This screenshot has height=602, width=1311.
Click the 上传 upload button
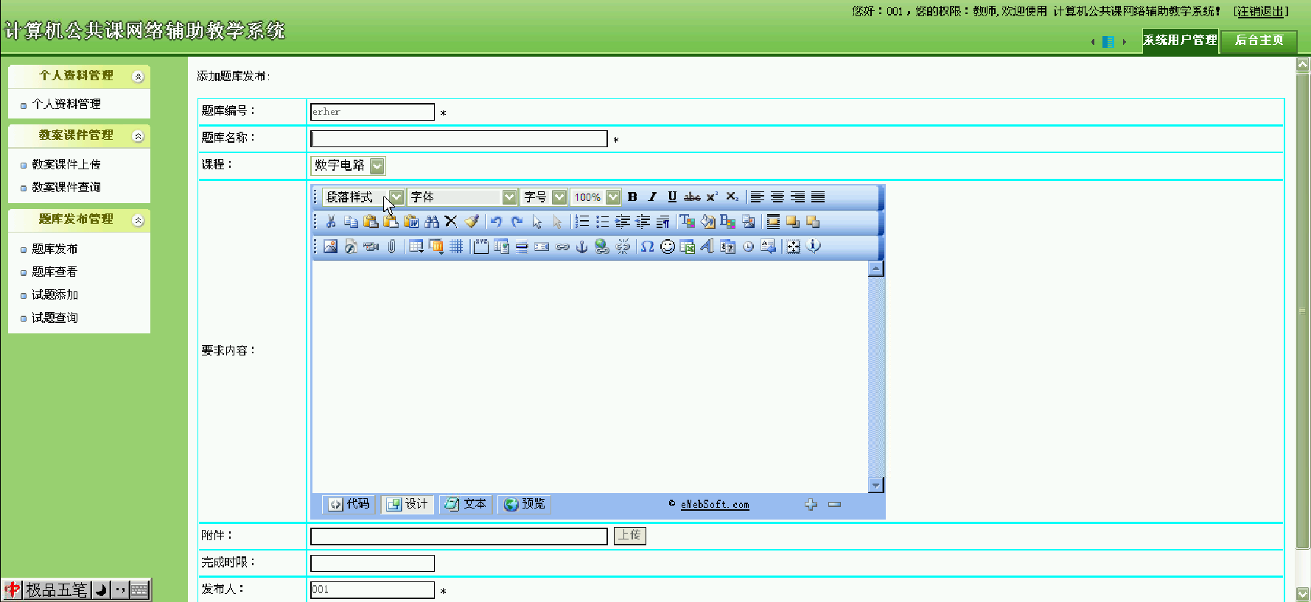pyautogui.click(x=630, y=535)
